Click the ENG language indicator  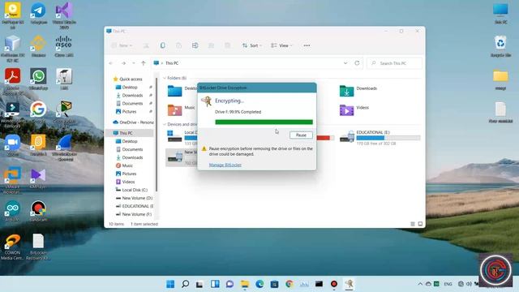(448, 284)
